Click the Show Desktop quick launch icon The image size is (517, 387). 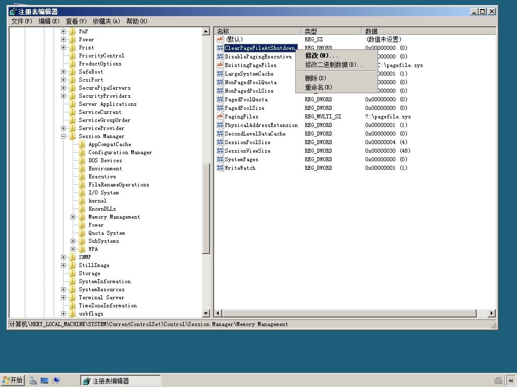click(x=44, y=381)
